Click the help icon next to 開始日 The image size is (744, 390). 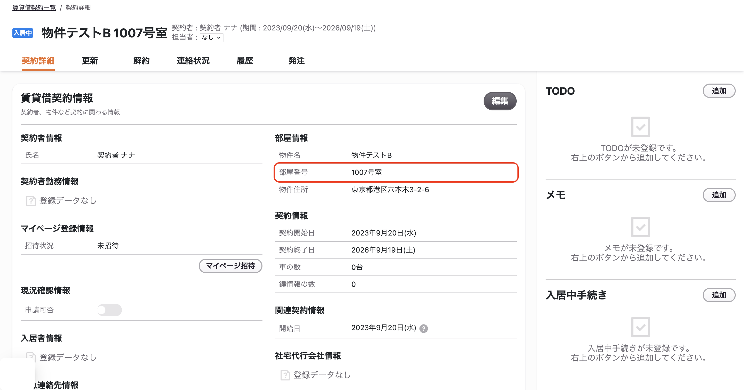tap(423, 328)
